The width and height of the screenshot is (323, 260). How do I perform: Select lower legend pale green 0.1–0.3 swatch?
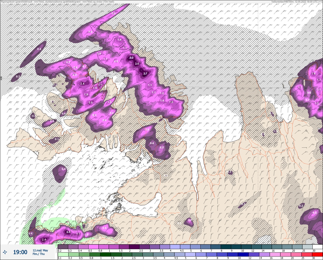click(x=63, y=254)
